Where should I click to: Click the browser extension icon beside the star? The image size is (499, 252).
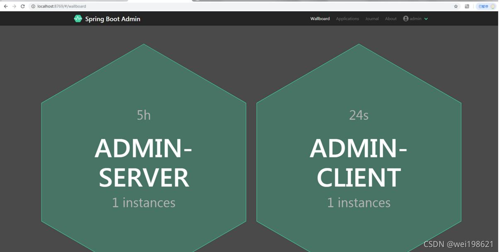pos(467,6)
